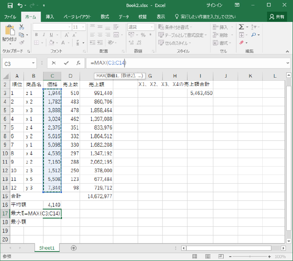Click the Tell Me search field
This screenshot has height=261, width=293.
coord(206,17)
